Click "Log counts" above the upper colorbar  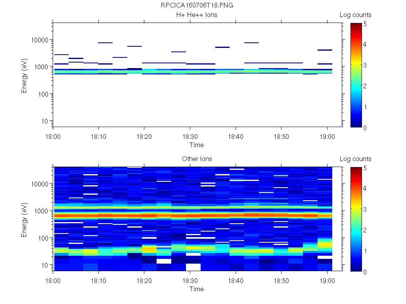coord(356,15)
